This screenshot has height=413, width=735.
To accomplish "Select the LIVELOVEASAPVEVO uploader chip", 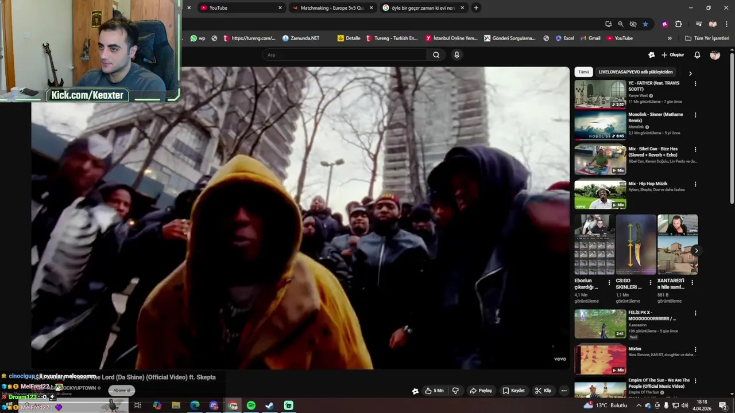I will (x=636, y=72).
